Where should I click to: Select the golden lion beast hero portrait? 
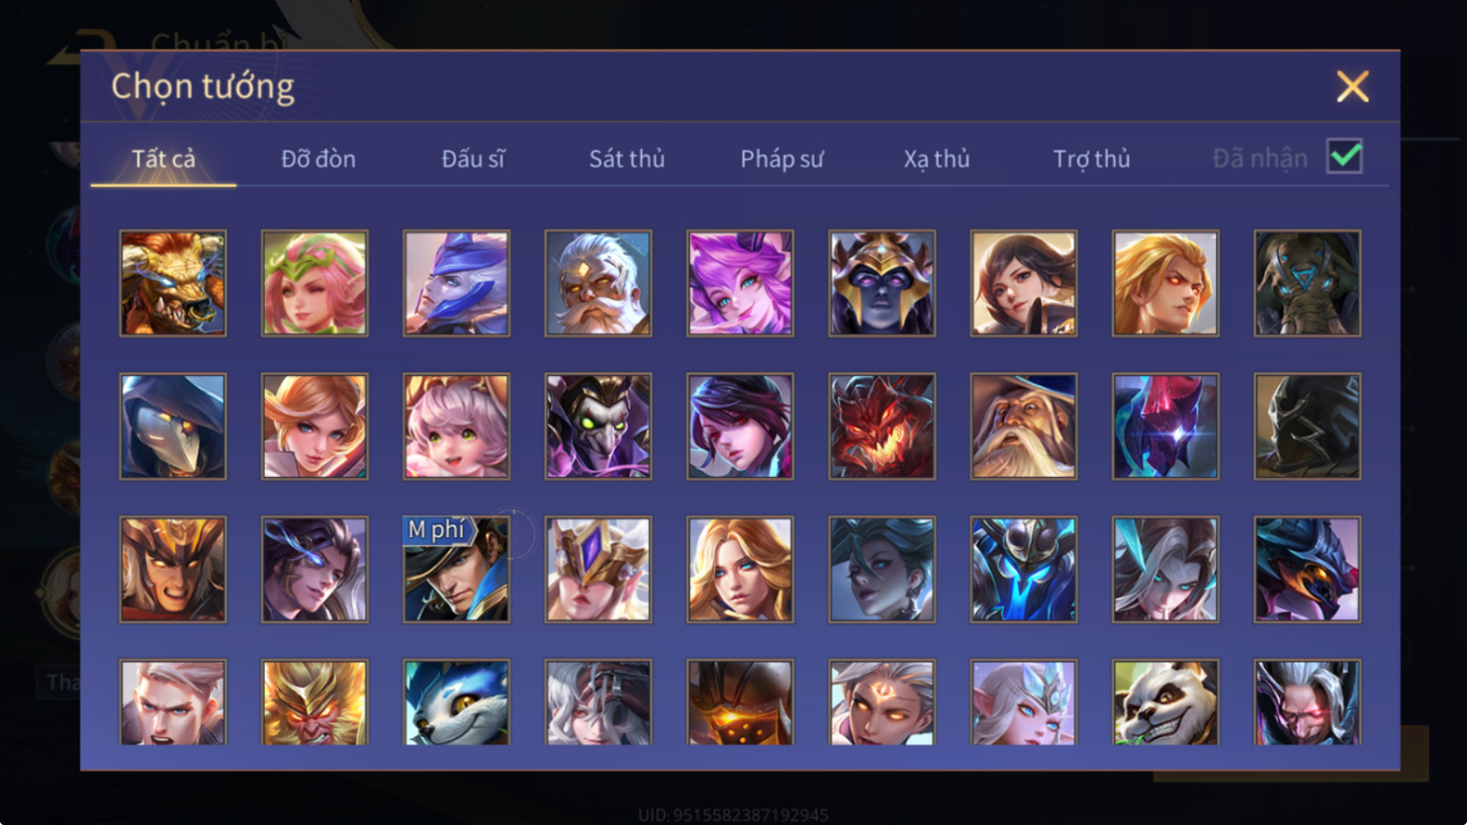tap(173, 284)
